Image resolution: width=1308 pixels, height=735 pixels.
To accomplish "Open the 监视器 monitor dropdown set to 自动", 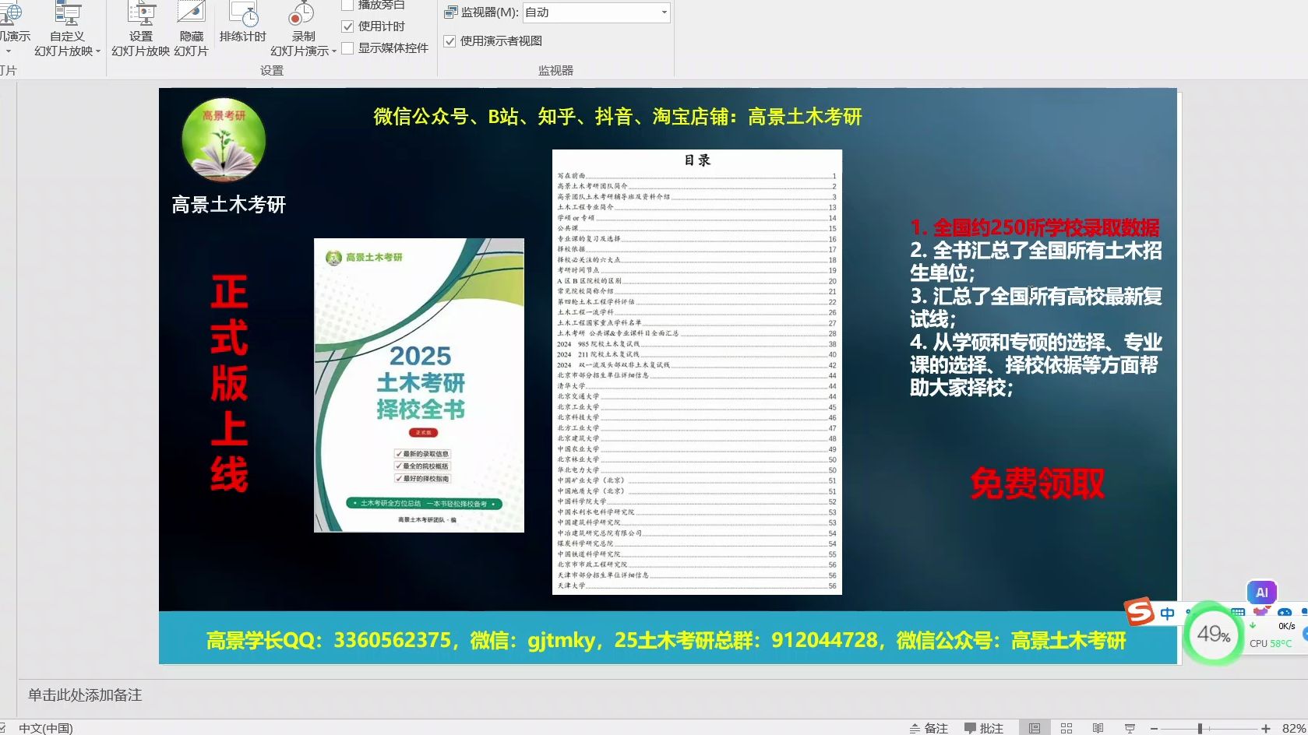I will (597, 12).
